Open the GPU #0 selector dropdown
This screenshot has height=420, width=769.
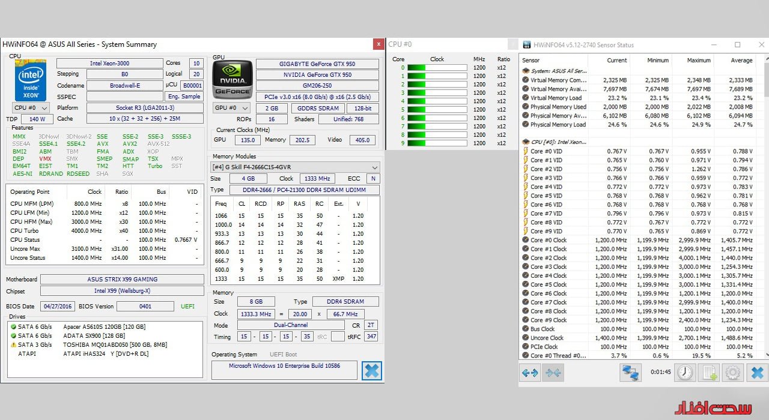click(x=231, y=108)
